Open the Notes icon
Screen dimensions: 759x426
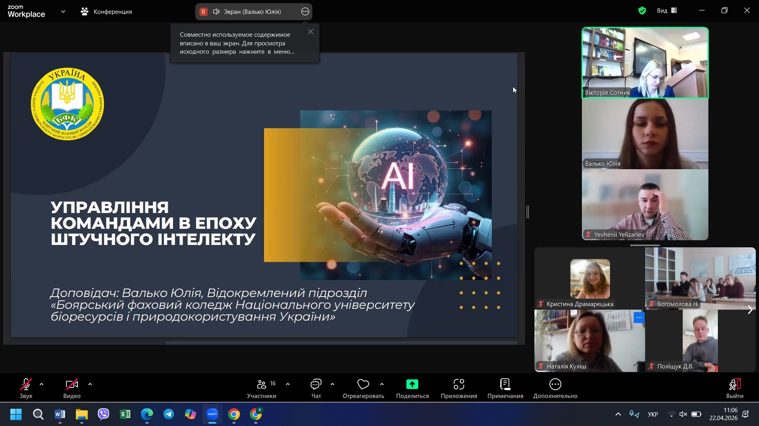[505, 385]
